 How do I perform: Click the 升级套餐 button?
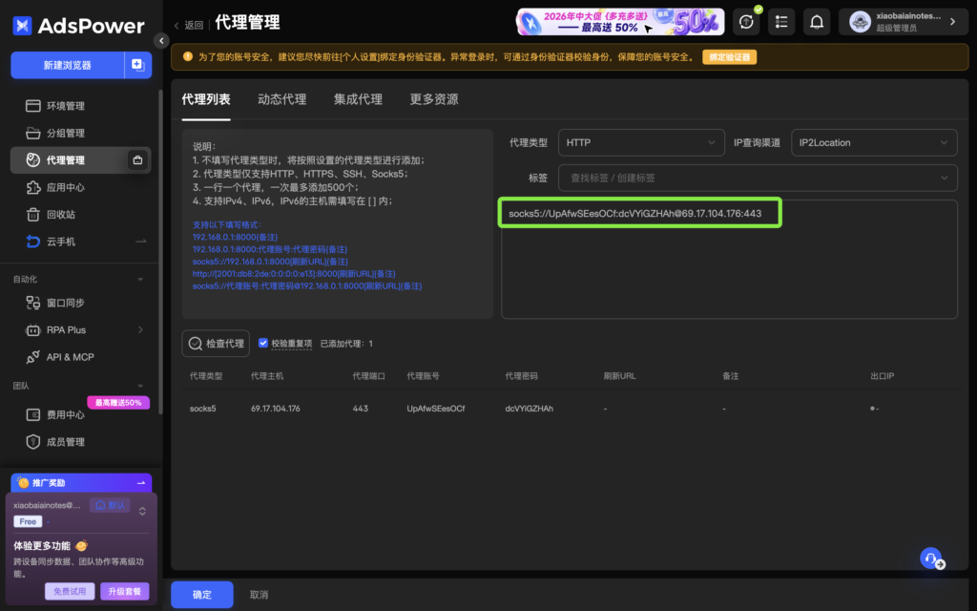(x=125, y=591)
